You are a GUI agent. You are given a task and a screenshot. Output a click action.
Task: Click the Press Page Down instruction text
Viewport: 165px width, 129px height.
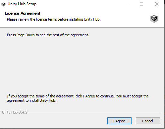pyautogui.click(x=48, y=35)
